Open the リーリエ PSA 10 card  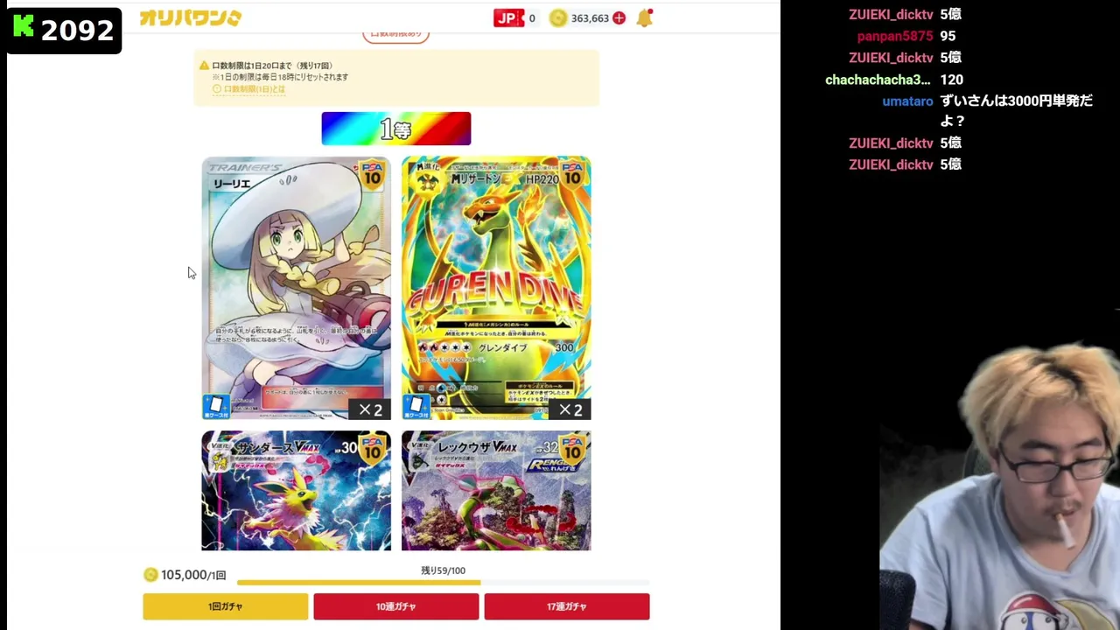(296, 288)
